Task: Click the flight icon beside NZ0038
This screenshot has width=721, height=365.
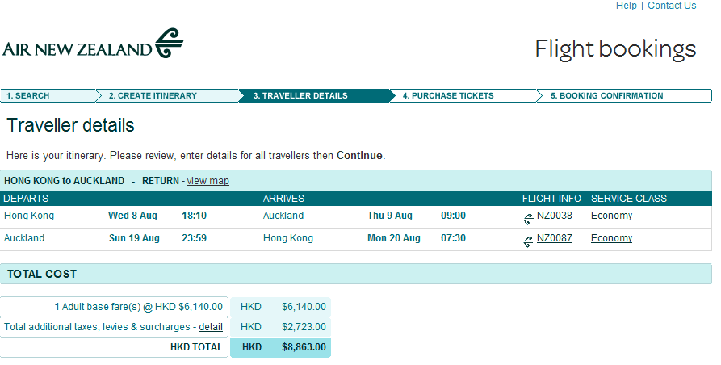Action: coord(528,217)
